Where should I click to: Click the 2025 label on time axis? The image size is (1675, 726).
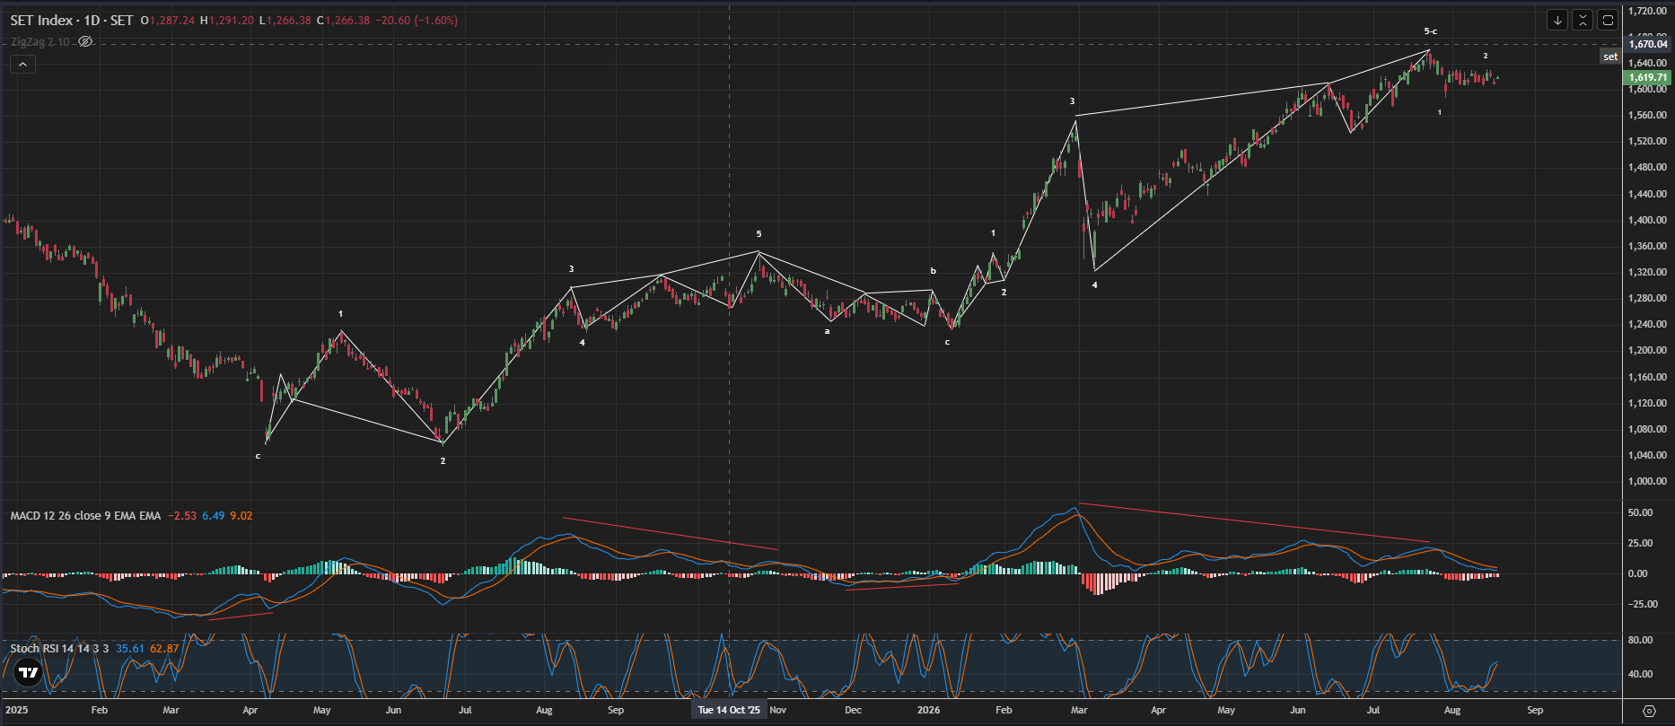click(16, 710)
